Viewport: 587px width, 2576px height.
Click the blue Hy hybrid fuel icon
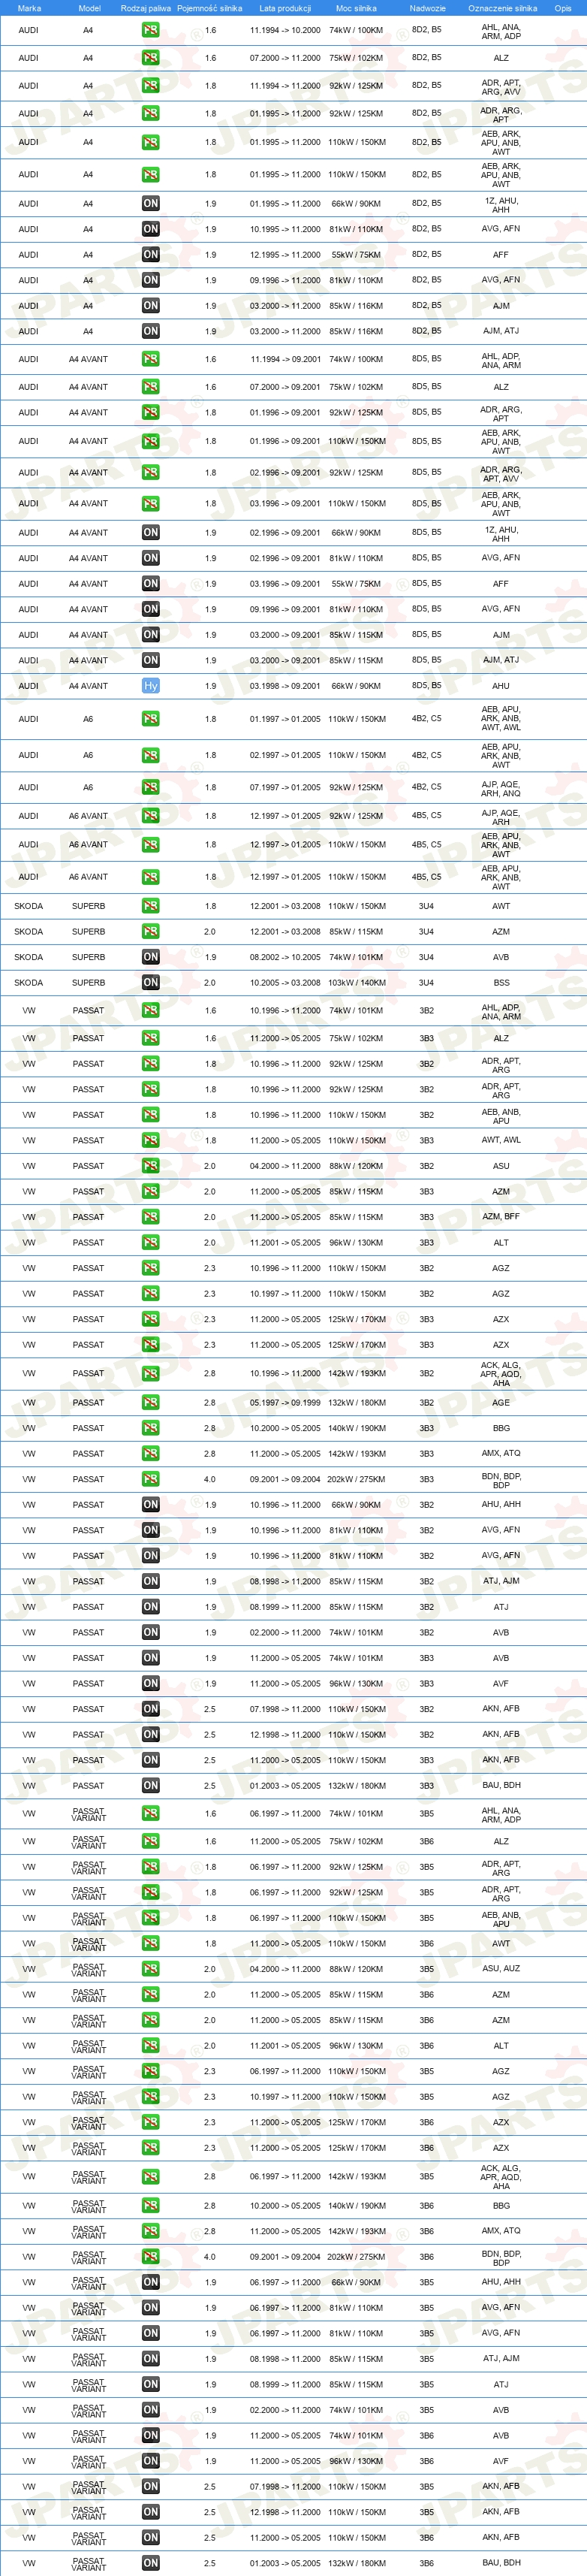tap(150, 686)
